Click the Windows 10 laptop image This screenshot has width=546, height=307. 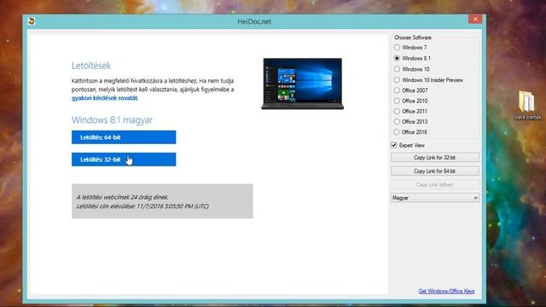pyautogui.click(x=302, y=84)
